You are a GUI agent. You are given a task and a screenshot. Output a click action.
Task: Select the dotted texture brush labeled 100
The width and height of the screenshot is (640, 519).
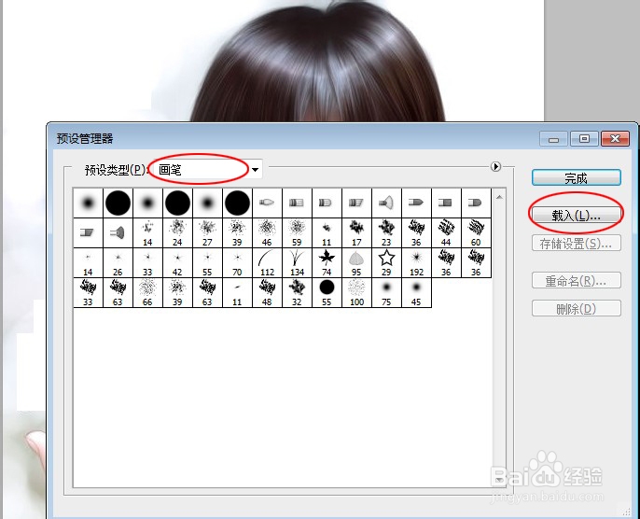click(x=356, y=293)
